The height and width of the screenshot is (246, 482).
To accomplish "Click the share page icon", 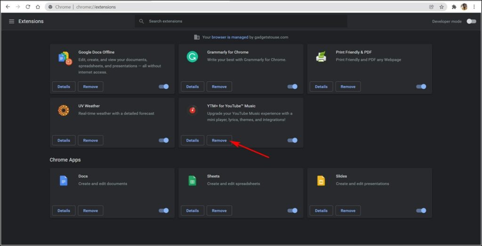I will (x=432, y=7).
